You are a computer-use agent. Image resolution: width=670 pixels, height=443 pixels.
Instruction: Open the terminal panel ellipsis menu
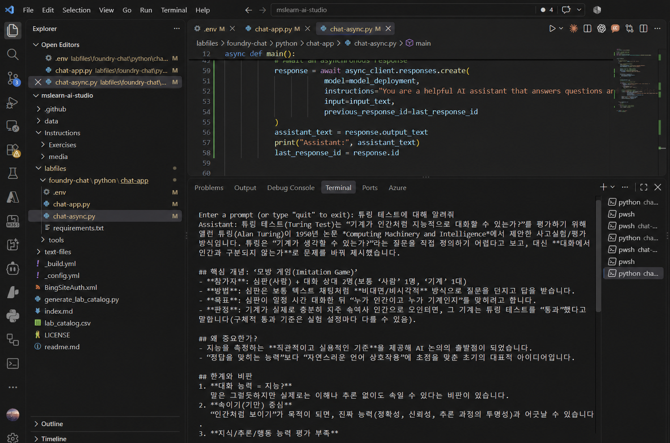tap(625, 187)
